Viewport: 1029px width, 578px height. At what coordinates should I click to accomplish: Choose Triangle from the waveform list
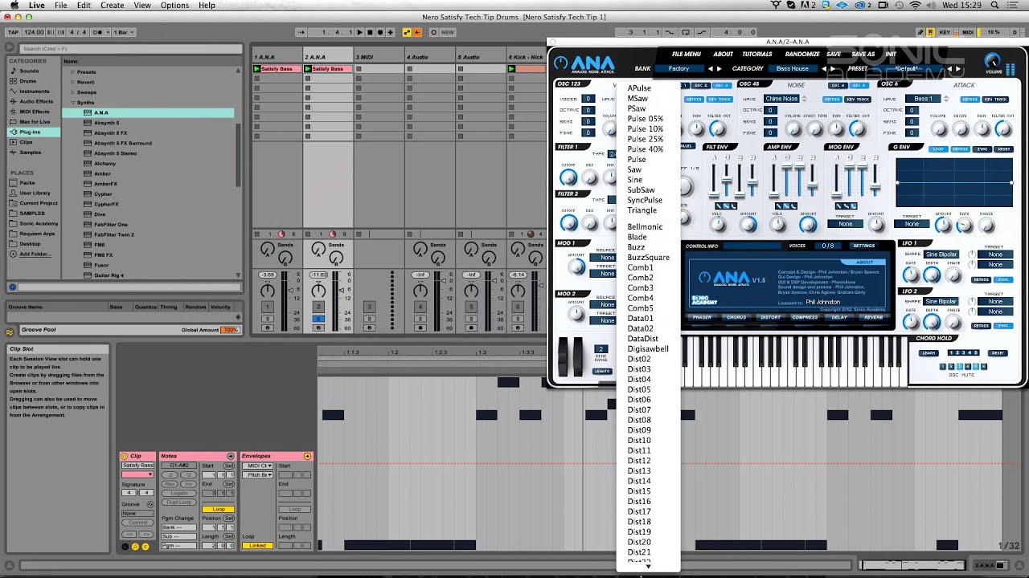click(642, 210)
